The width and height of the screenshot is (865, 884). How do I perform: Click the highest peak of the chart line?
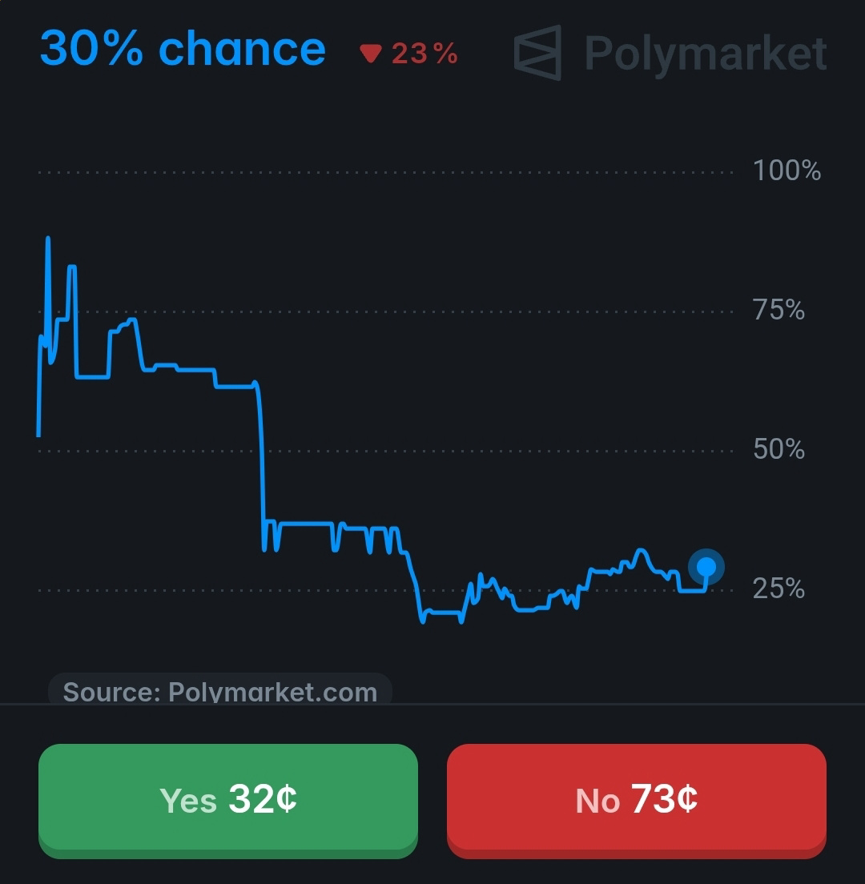(x=48, y=239)
